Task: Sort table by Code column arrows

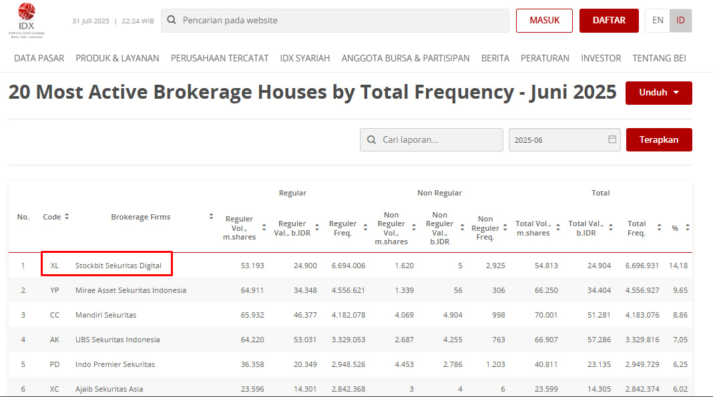Action: click(67, 217)
